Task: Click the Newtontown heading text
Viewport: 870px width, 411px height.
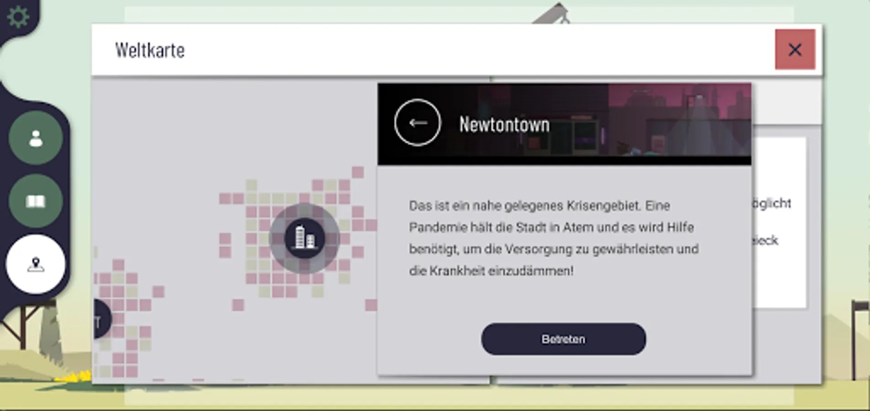Action: click(504, 124)
